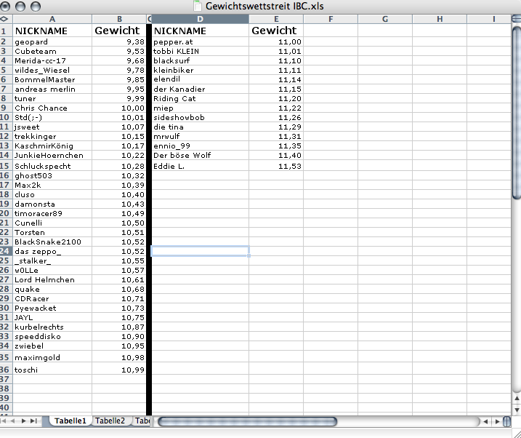Click the next sheet navigation arrow
The image size is (521, 438).
coord(24,421)
